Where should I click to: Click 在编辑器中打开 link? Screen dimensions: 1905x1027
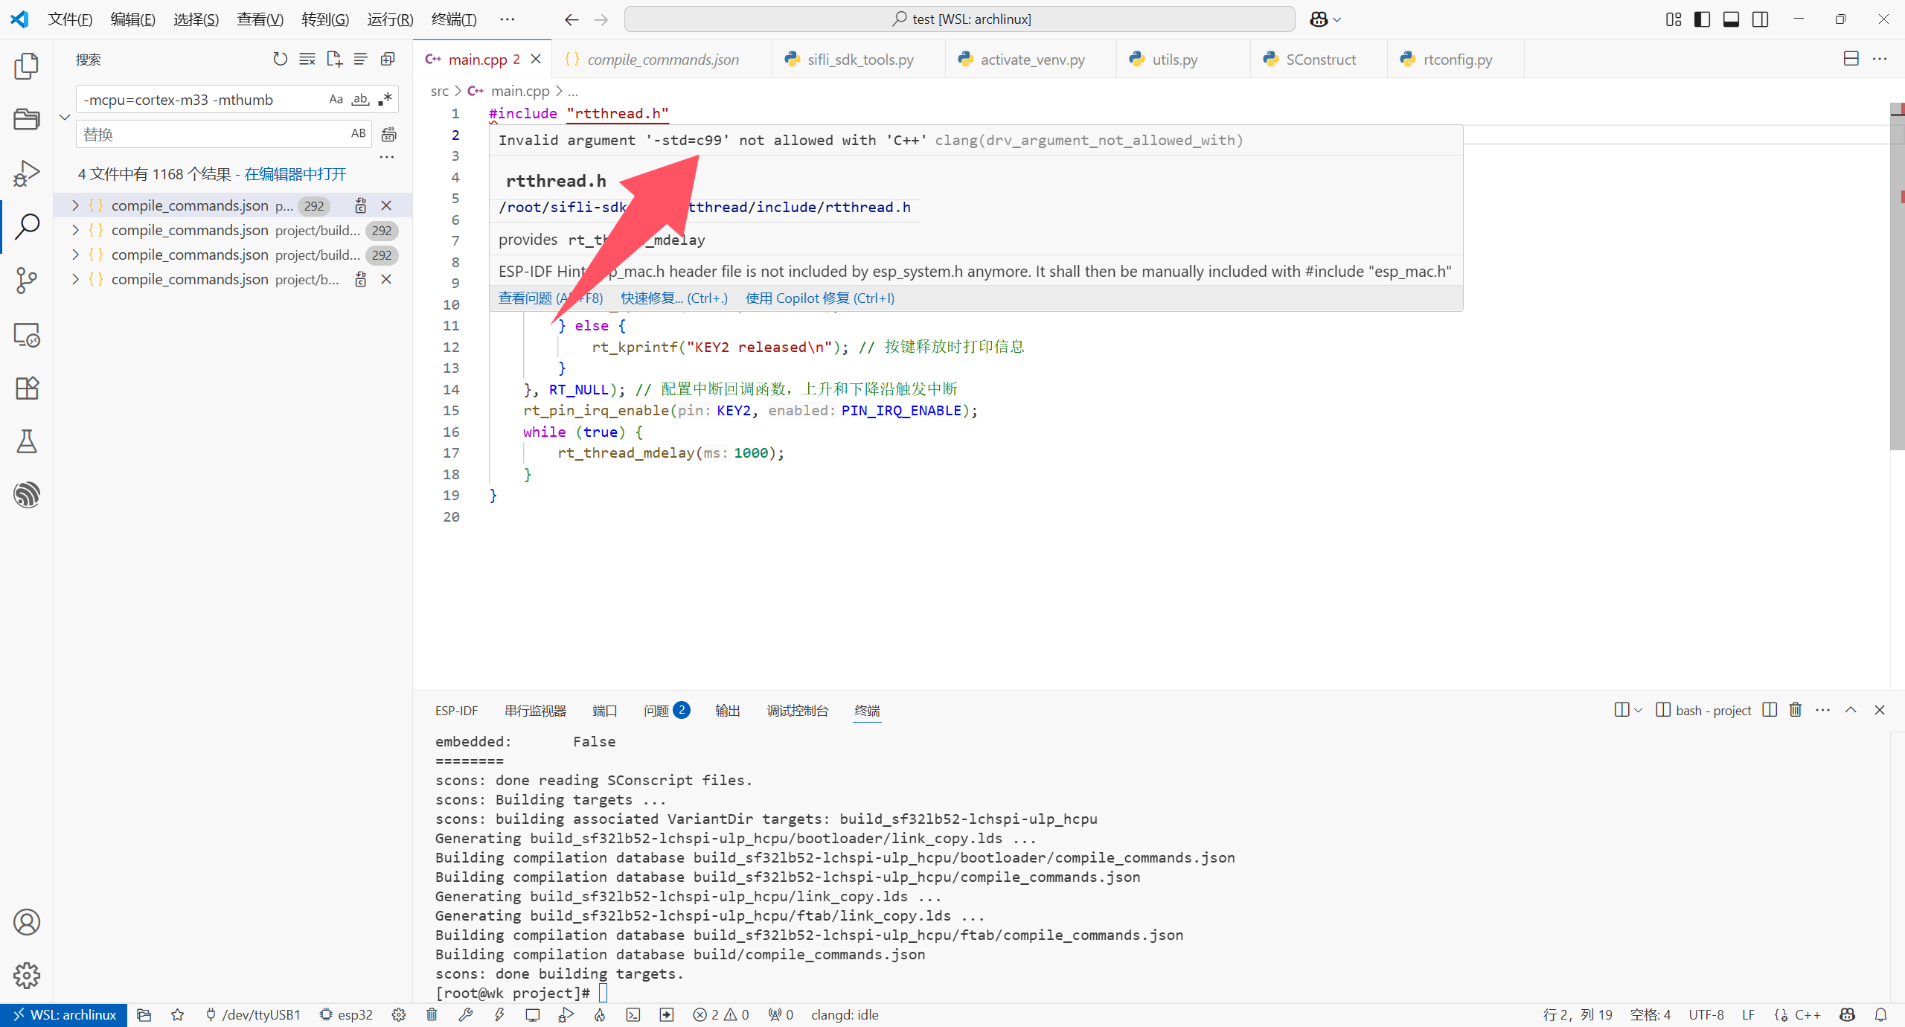point(295,174)
